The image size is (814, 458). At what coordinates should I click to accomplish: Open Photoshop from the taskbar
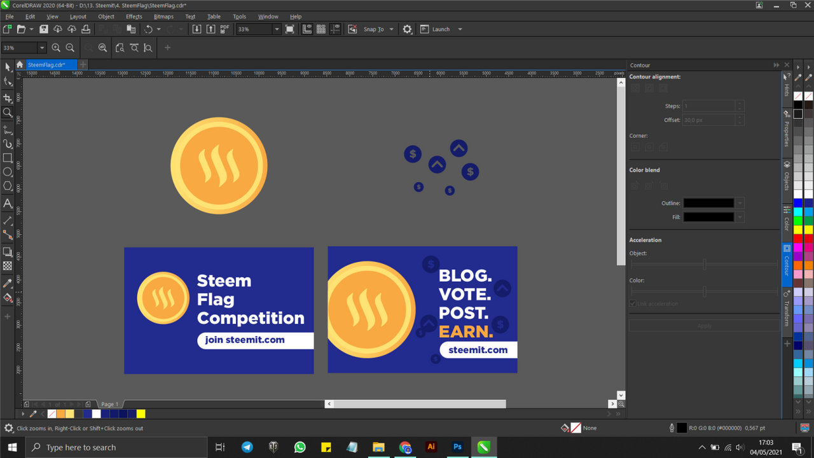457,447
